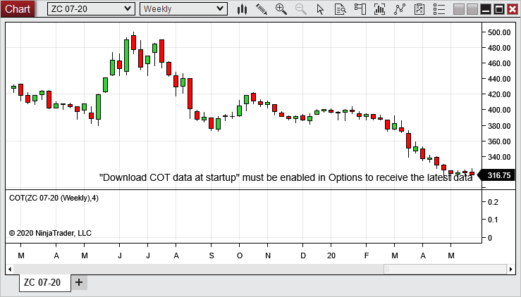Click the horizontal scrollbar thumb

(x=445, y=269)
